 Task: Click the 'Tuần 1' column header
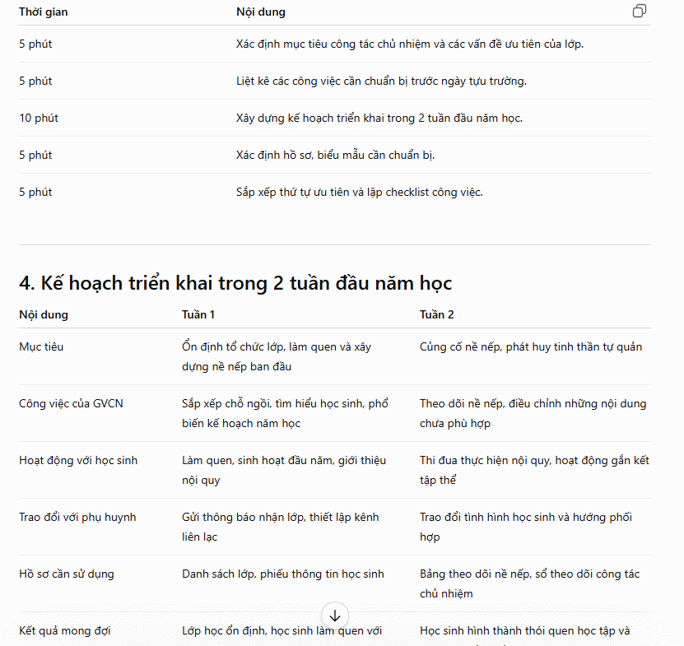(x=198, y=314)
